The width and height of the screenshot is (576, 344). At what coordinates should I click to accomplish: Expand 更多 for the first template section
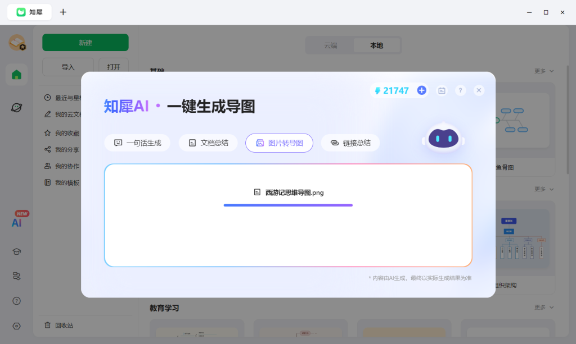(544, 71)
